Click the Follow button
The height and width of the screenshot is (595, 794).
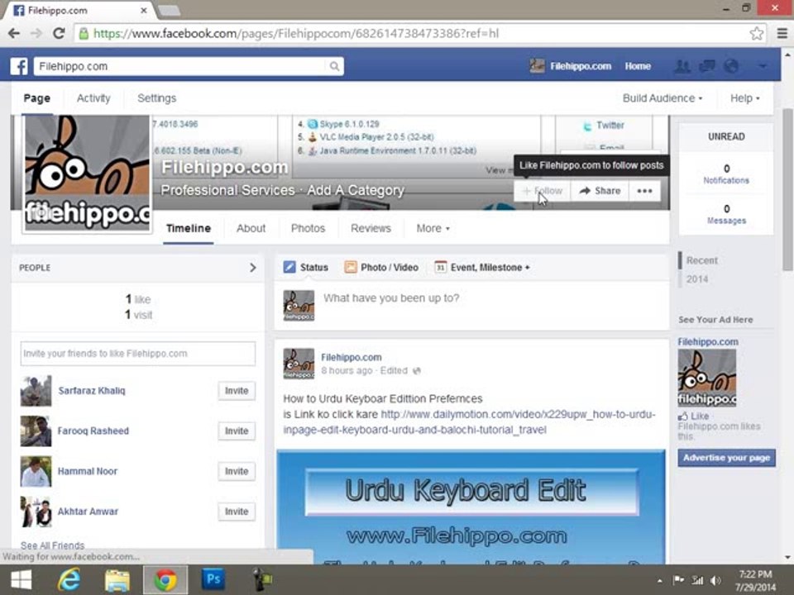pyautogui.click(x=543, y=191)
